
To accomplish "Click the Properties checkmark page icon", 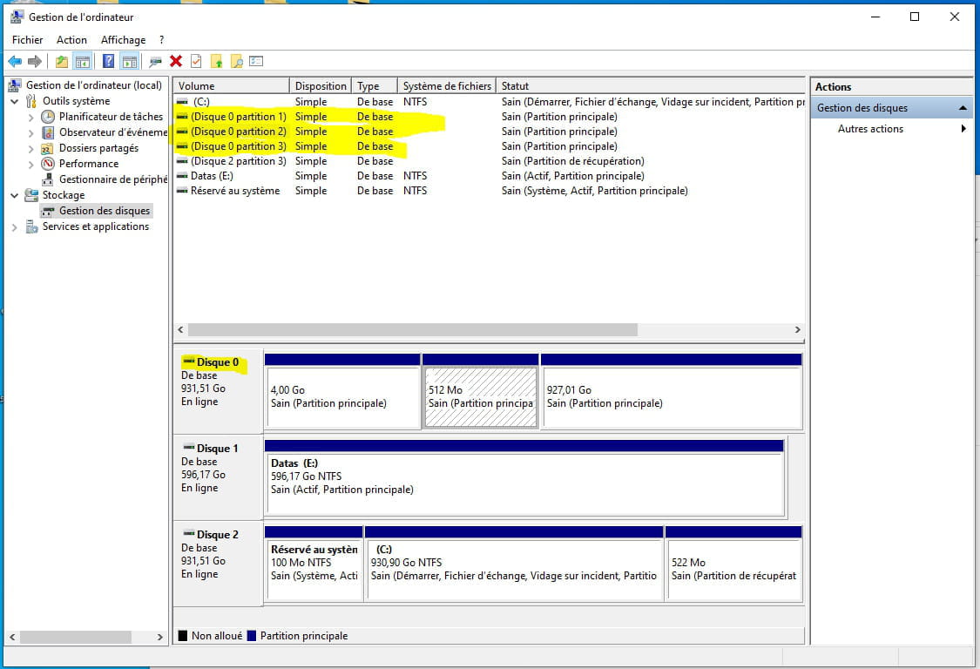I will coord(196,61).
